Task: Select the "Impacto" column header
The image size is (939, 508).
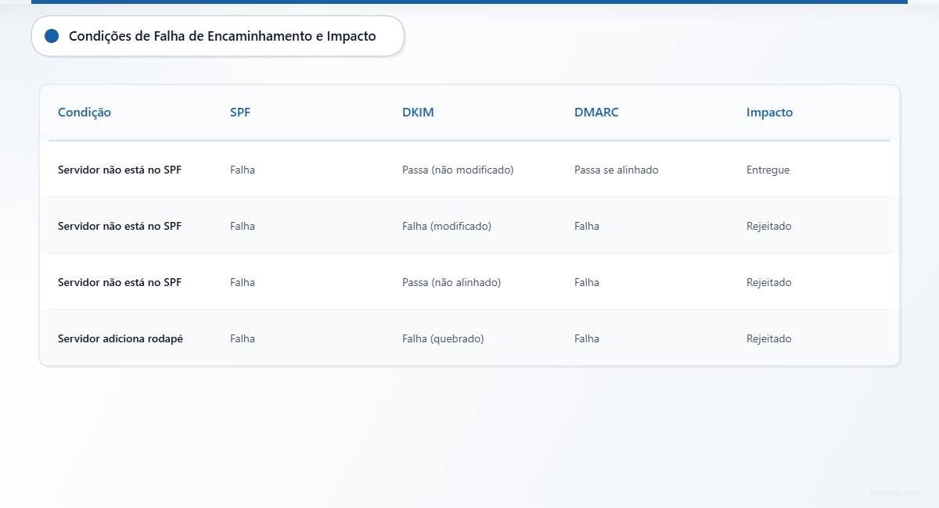Action: pyautogui.click(x=769, y=113)
